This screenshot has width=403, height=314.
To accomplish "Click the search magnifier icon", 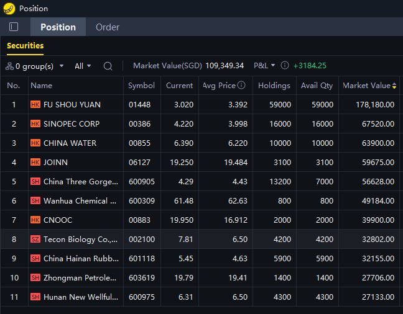I will coord(108,66).
